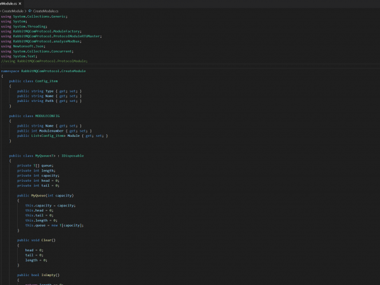This screenshot has height=285, width=380.
Task: Open the CreateModule.cs breadcrumb file item
Action: point(46,11)
